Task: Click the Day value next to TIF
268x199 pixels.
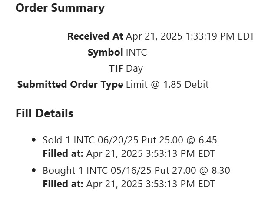Action: click(x=134, y=69)
